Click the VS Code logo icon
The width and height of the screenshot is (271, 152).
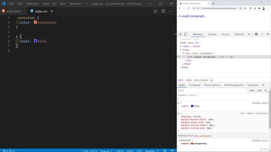coord(3,3)
